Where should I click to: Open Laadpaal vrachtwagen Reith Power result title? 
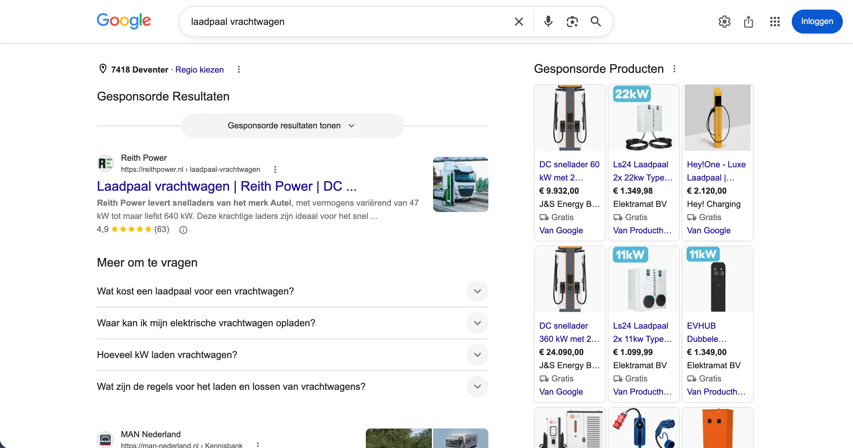point(227,186)
